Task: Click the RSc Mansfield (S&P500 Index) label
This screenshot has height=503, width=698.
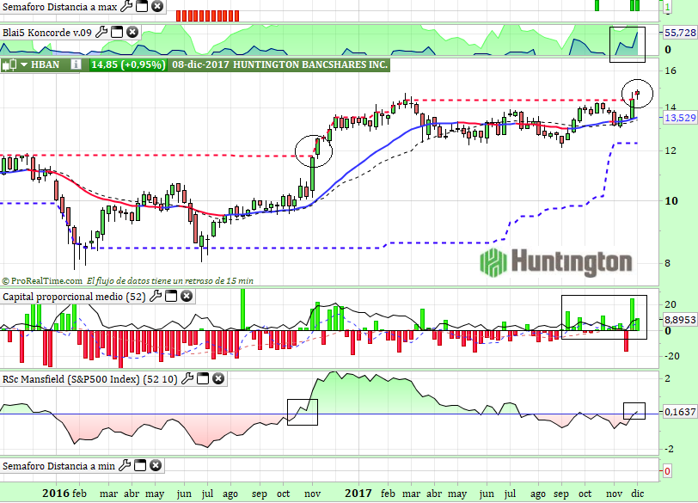Action: 90,379
